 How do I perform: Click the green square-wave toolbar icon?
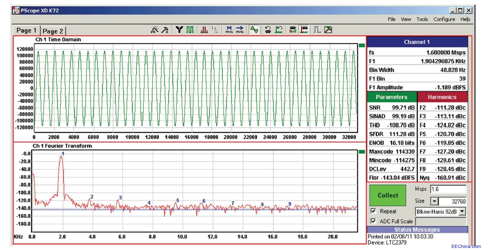(190, 30)
